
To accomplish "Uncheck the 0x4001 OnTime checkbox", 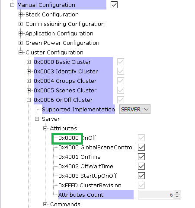I will tap(141, 157).
